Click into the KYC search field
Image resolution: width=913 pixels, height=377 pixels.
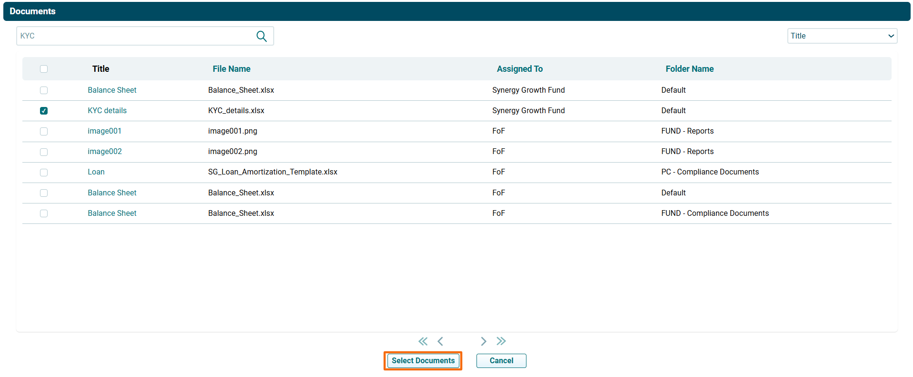(136, 36)
